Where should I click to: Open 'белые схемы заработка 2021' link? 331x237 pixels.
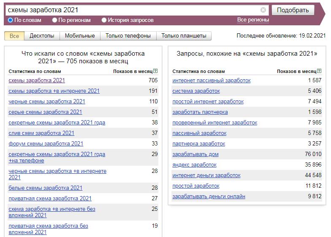(x=46, y=188)
